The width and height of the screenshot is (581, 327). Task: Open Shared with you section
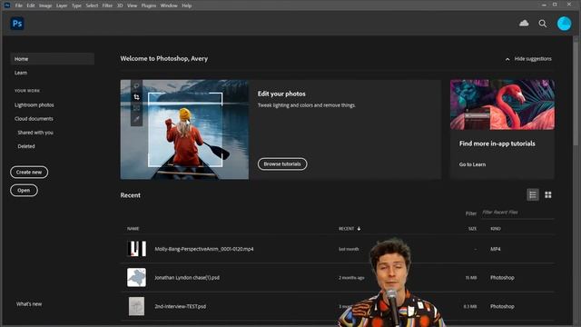(x=35, y=133)
